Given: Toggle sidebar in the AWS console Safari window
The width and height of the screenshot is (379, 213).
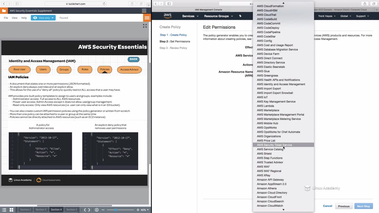Looking at the screenshot, I should 169,4.
